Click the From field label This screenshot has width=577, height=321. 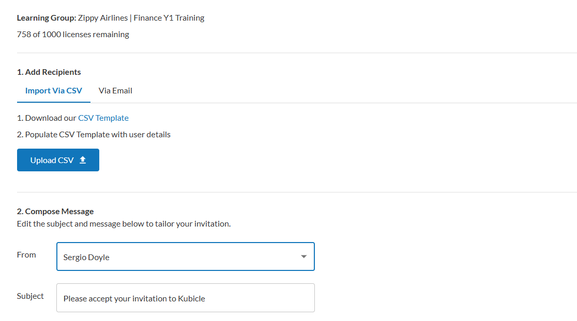coord(26,255)
